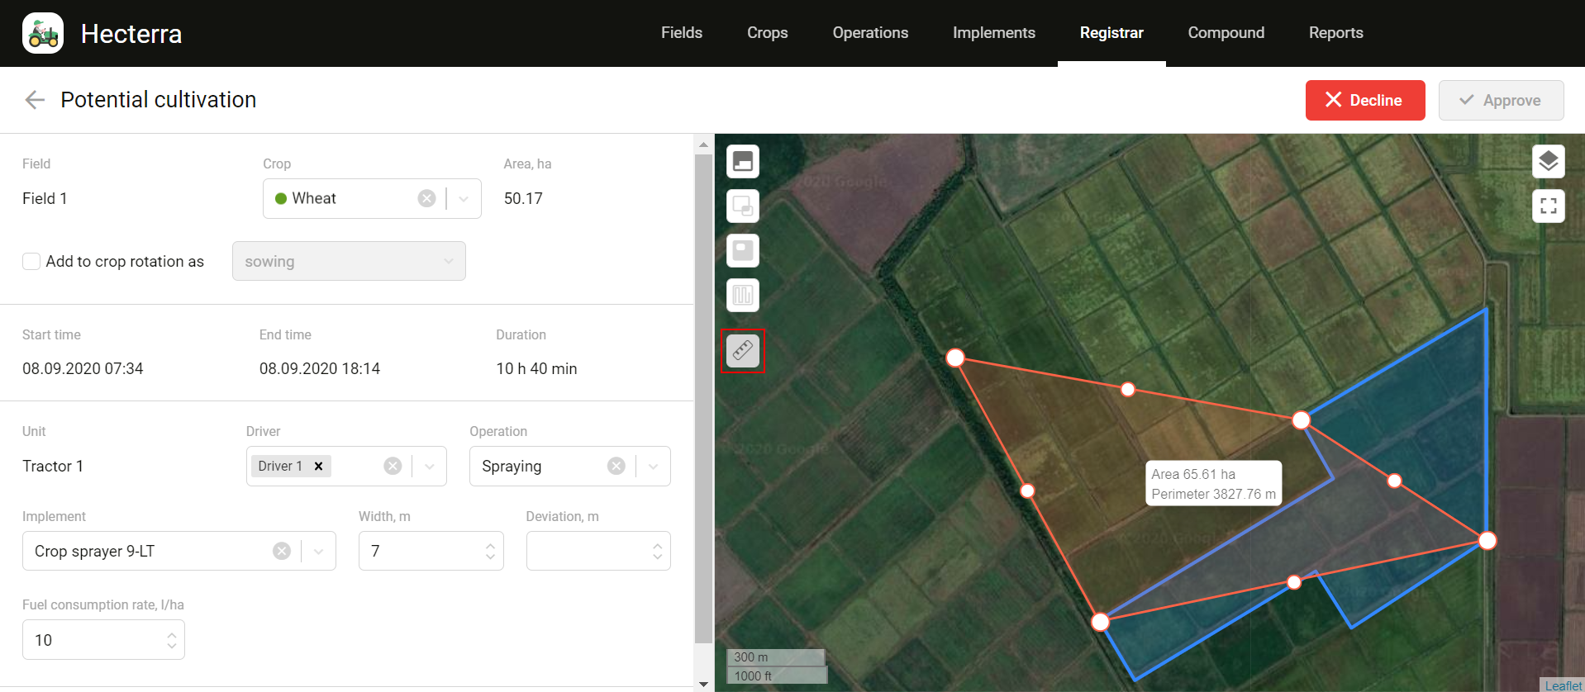The width and height of the screenshot is (1585, 692).
Task: Open the map layers selector
Action: [x=1548, y=161]
